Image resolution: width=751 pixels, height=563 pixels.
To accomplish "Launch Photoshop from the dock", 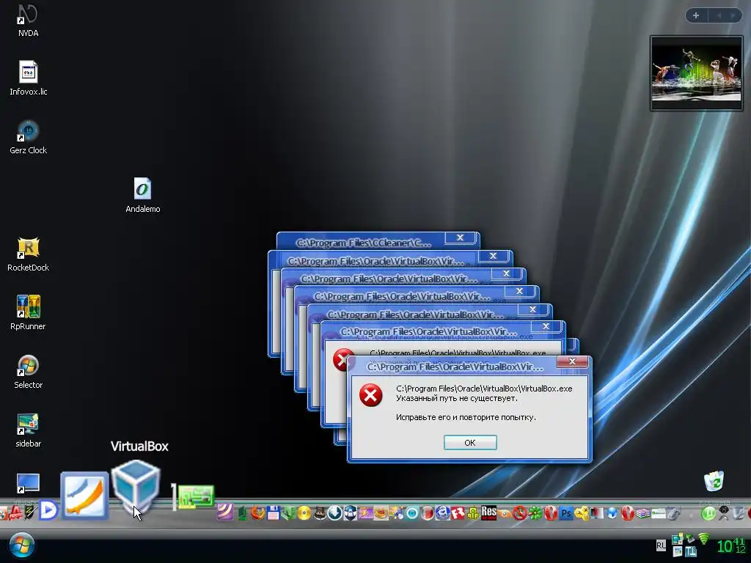I will tap(566, 513).
